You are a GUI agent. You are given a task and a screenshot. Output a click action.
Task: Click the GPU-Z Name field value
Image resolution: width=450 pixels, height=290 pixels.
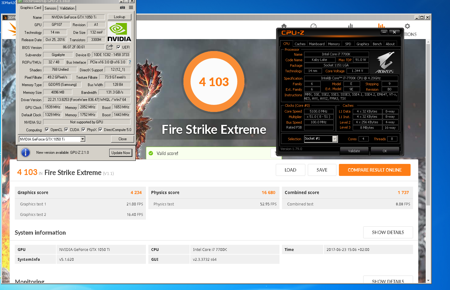[x=74, y=17]
